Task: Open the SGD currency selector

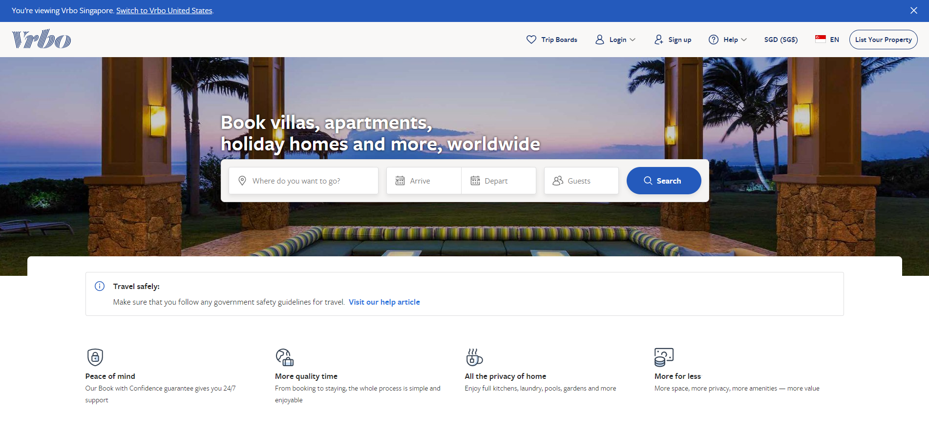Action: [x=781, y=40]
